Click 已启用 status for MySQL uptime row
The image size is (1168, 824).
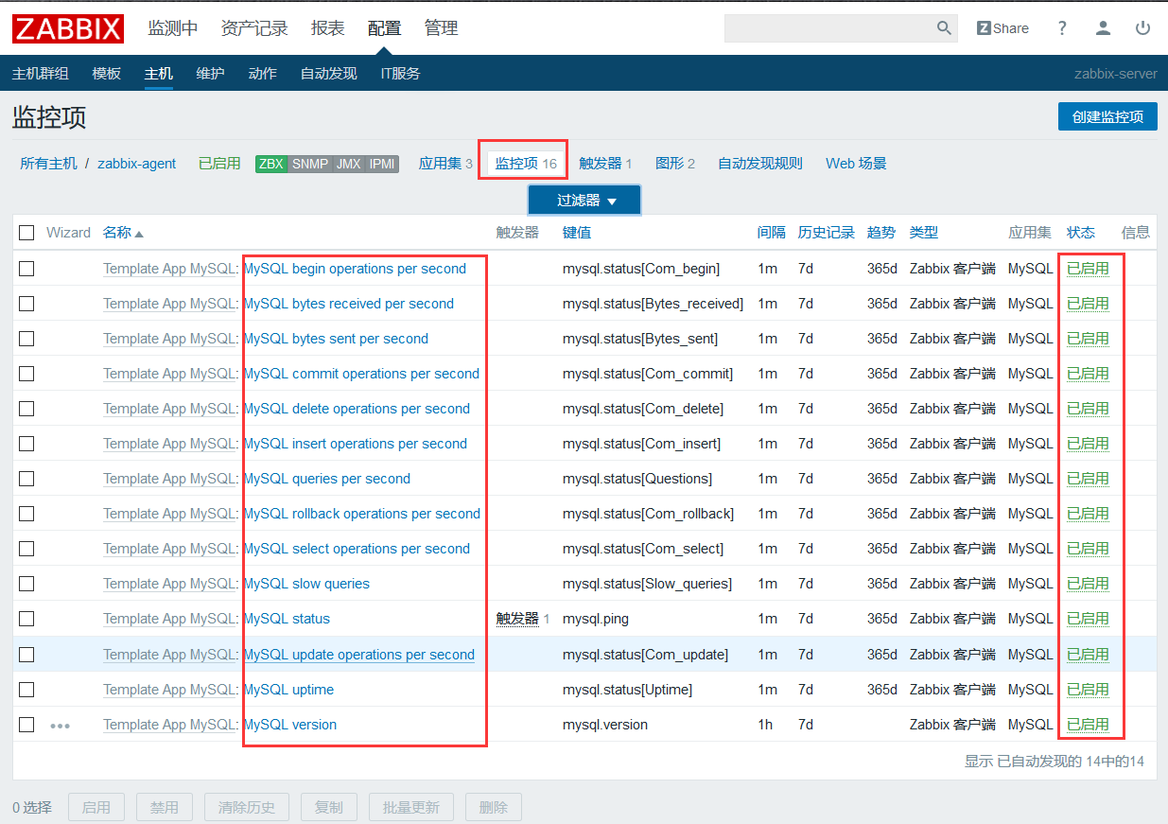point(1088,690)
